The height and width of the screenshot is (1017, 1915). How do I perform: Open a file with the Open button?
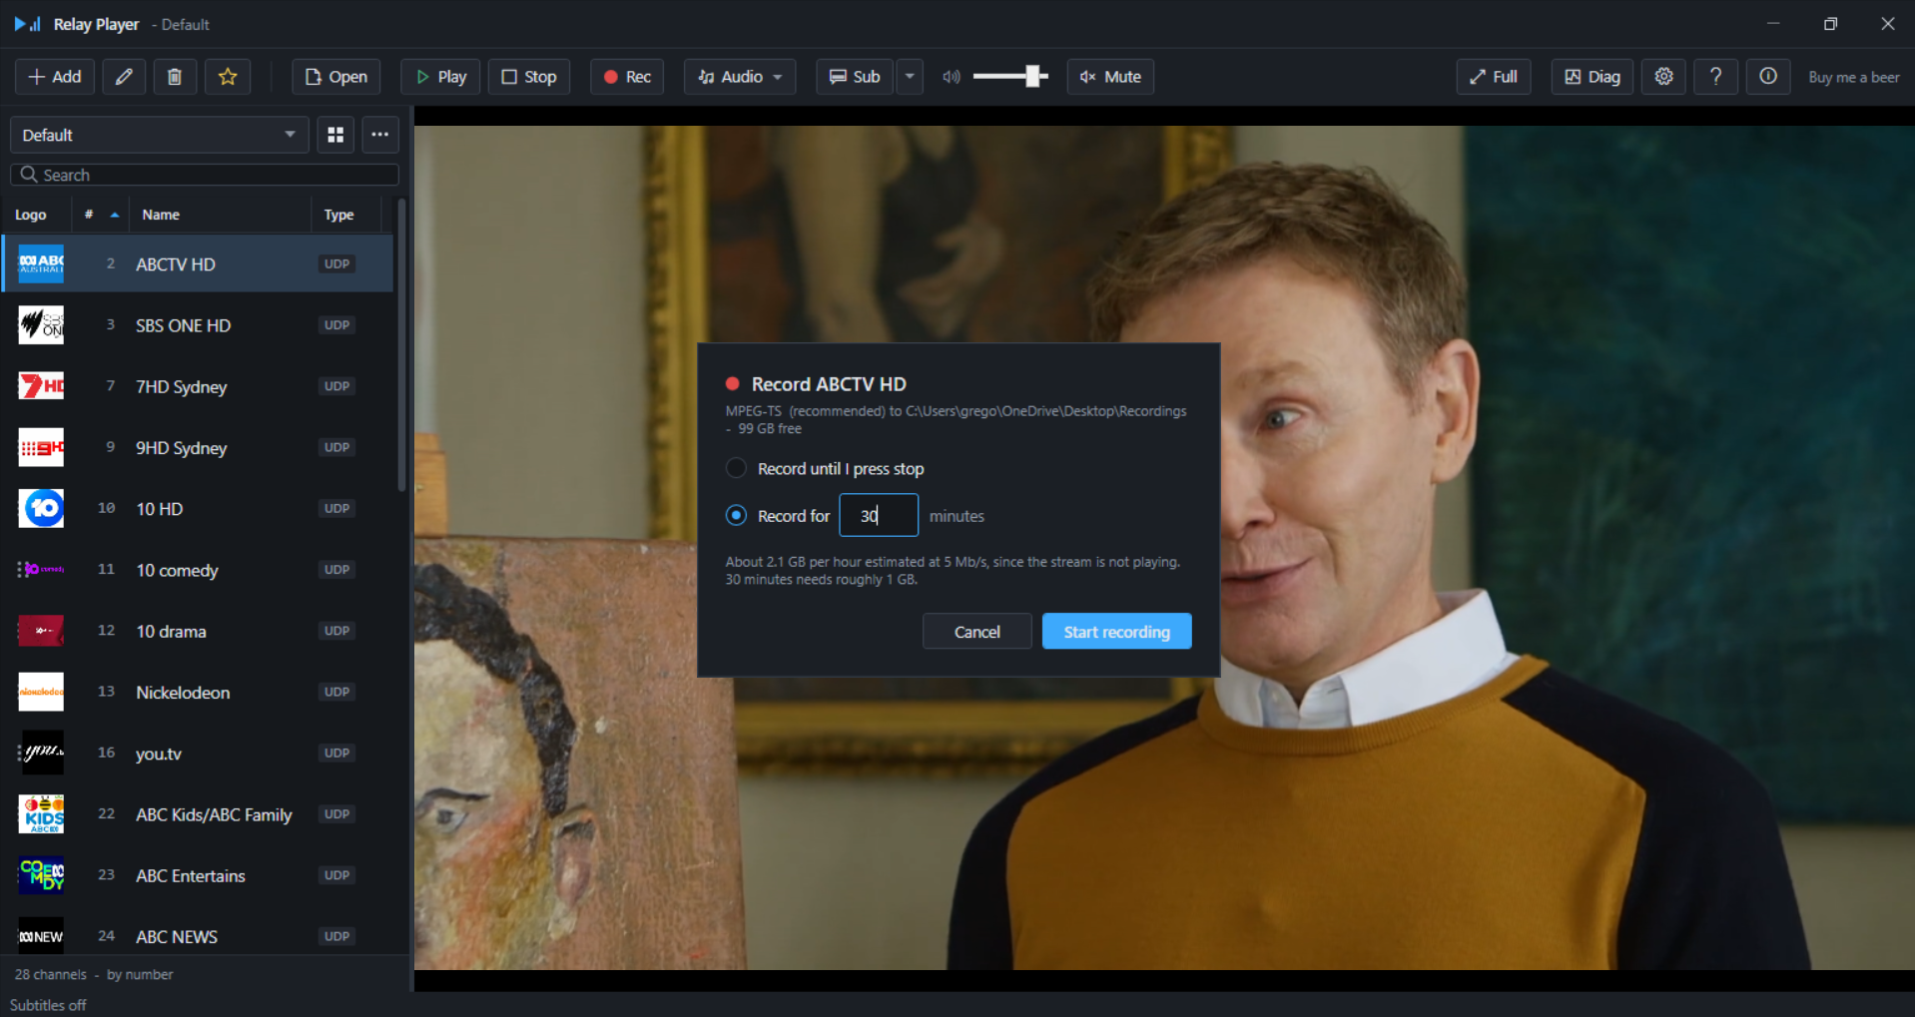tap(335, 77)
